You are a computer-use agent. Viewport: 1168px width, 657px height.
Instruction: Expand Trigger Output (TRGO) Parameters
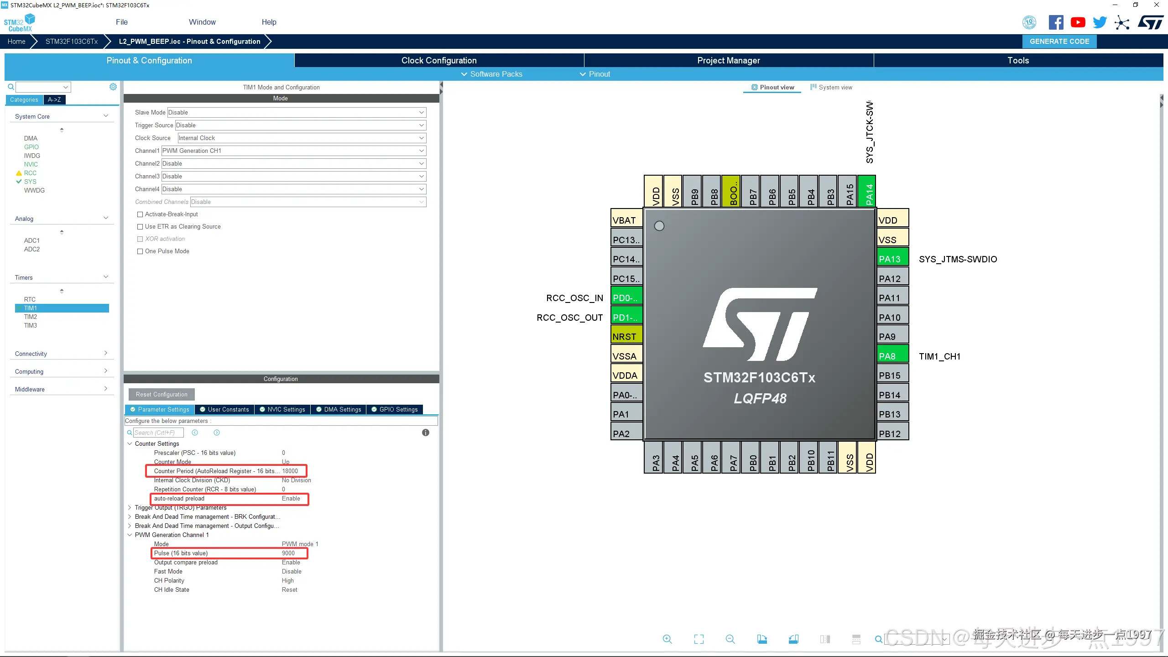pyautogui.click(x=130, y=507)
